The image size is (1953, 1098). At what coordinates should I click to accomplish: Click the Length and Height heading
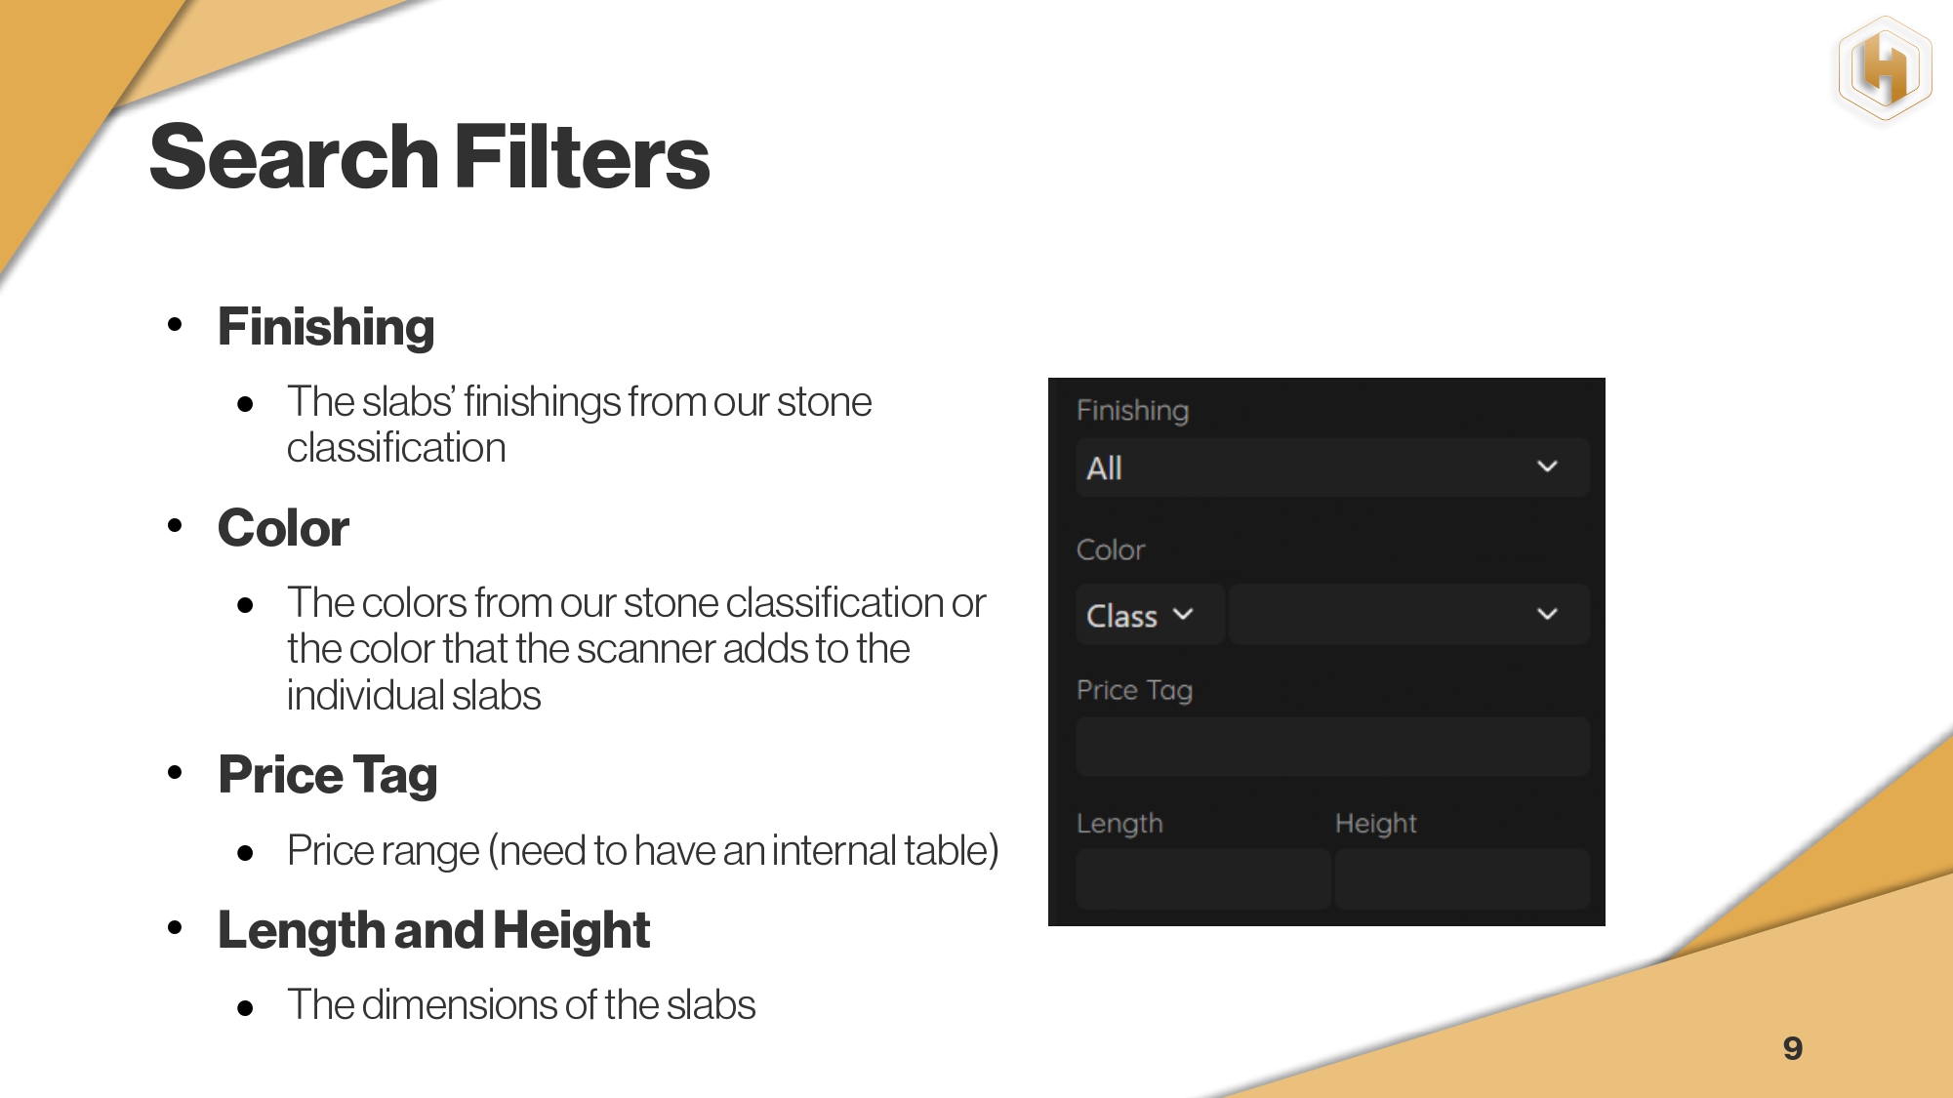[x=433, y=930]
